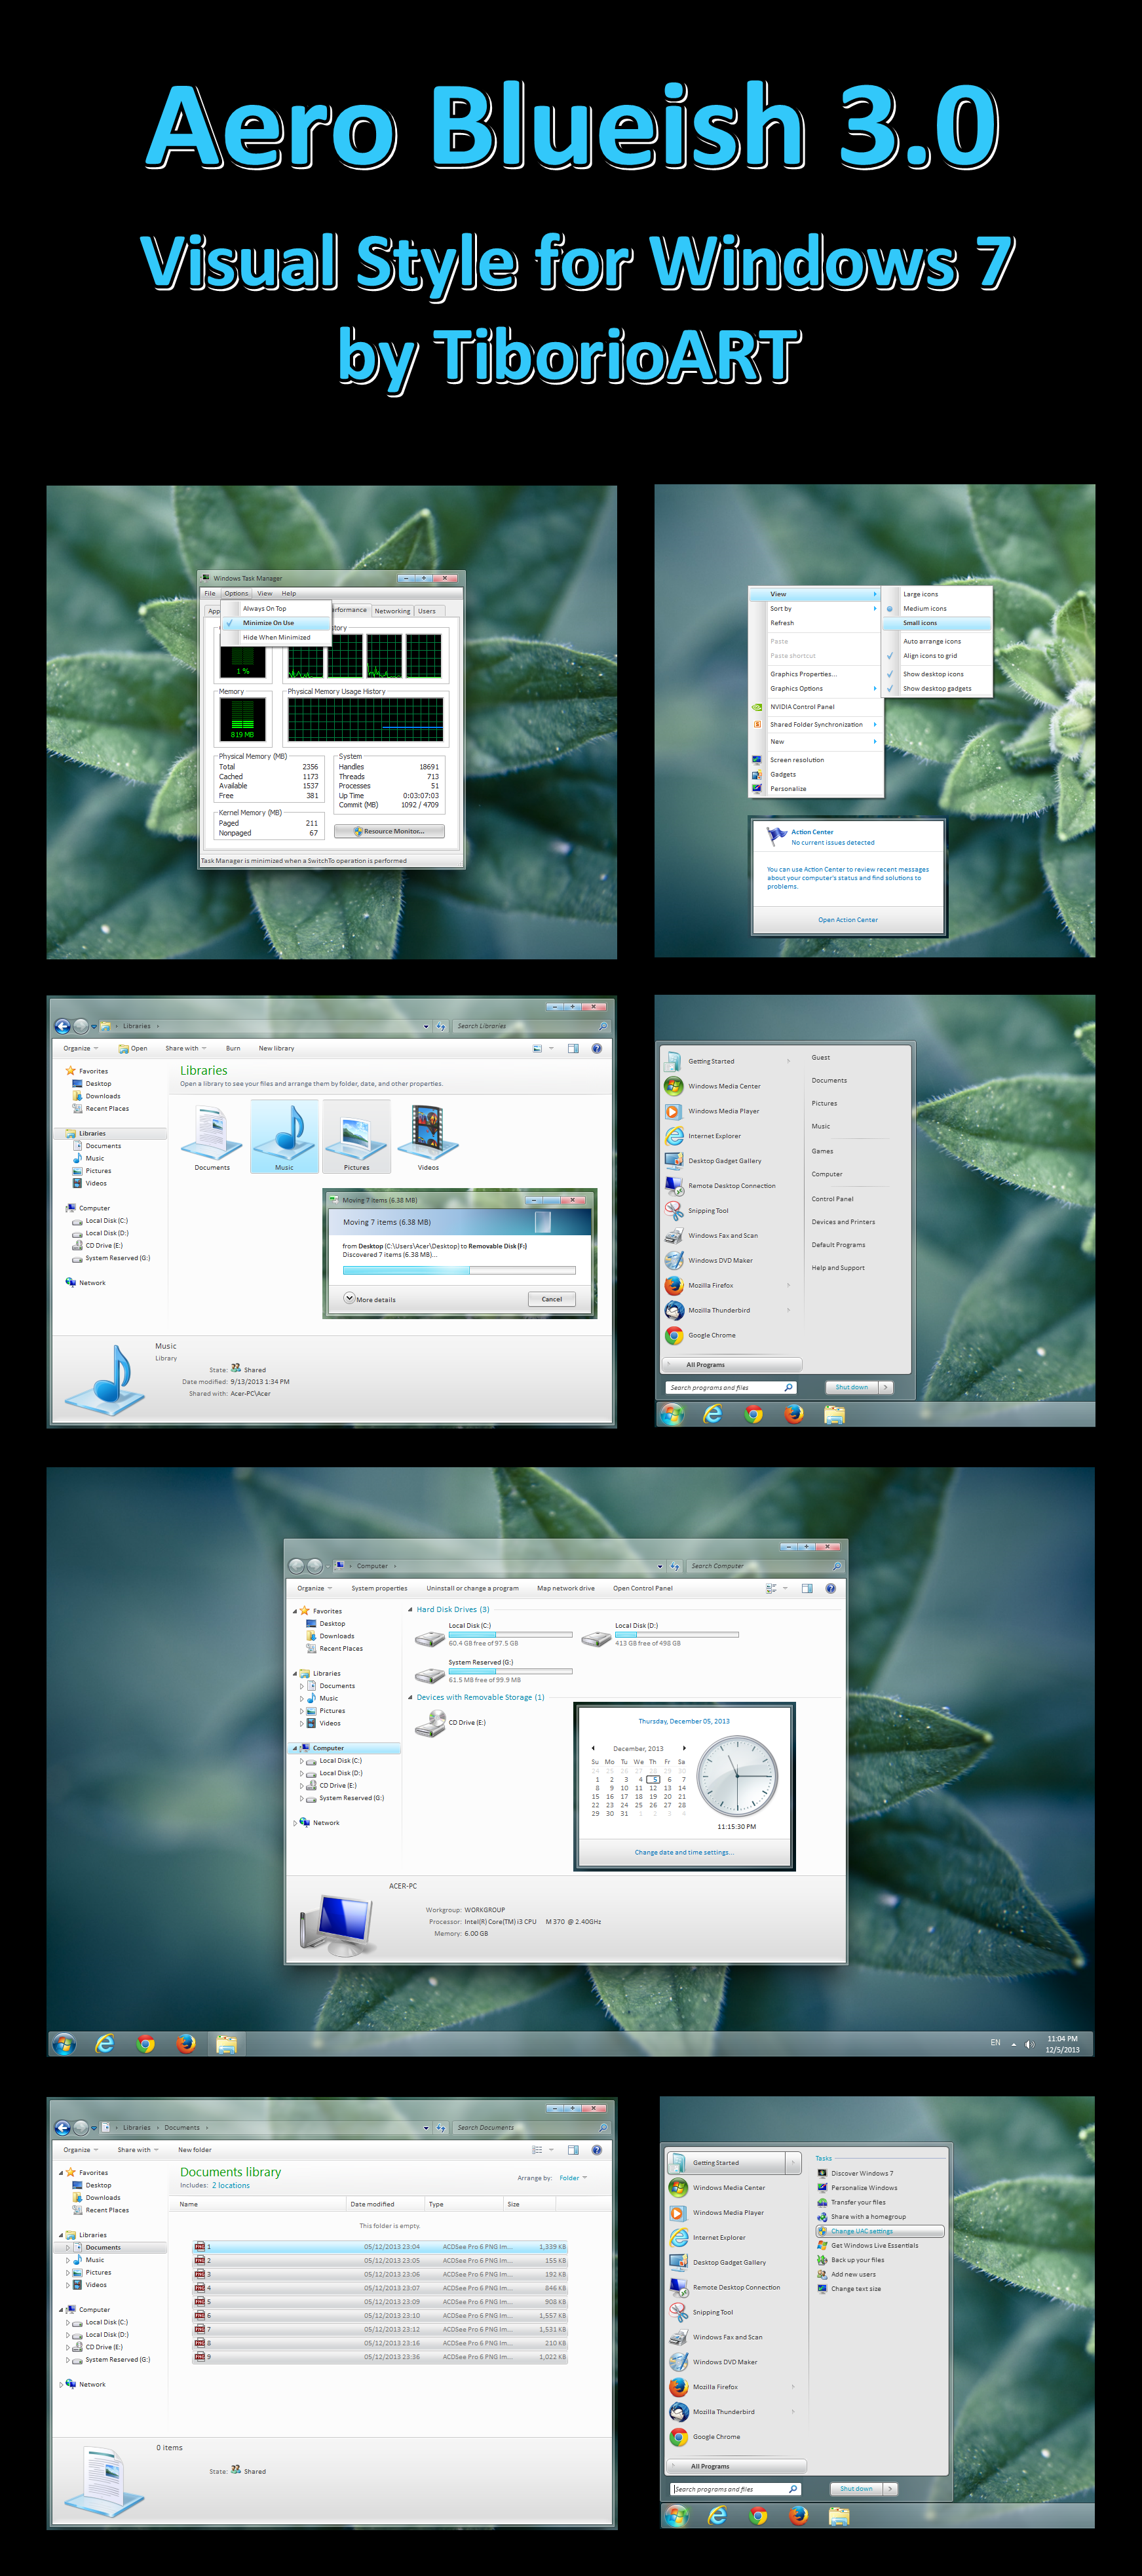Click System properties in the Computer window toolbar

tap(379, 1589)
